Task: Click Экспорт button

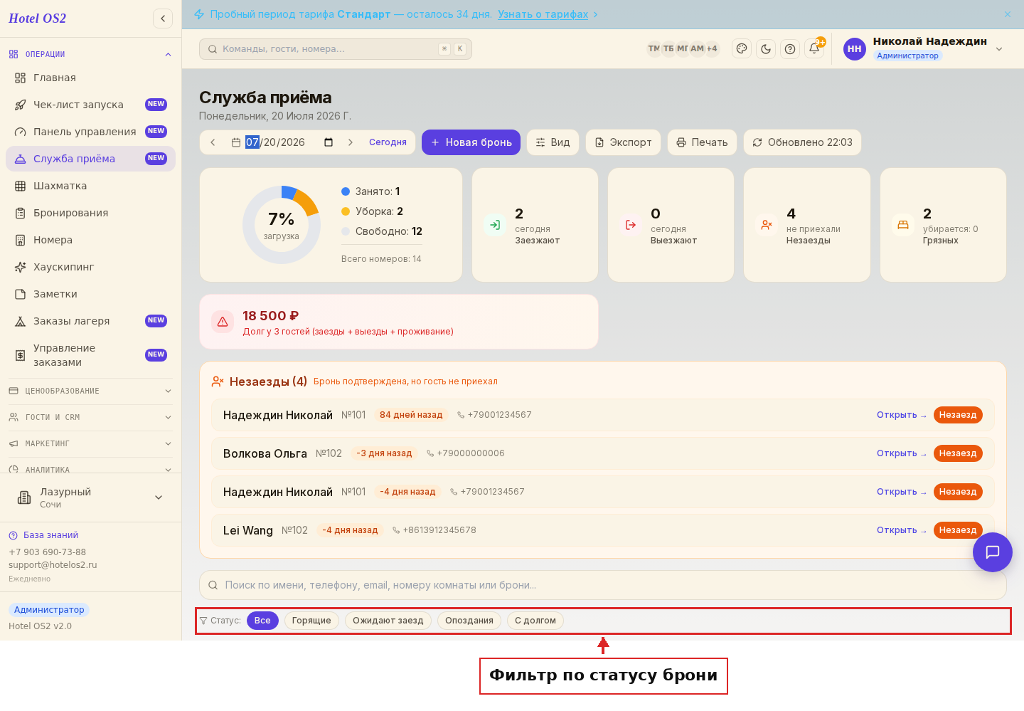Action: (624, 142)
